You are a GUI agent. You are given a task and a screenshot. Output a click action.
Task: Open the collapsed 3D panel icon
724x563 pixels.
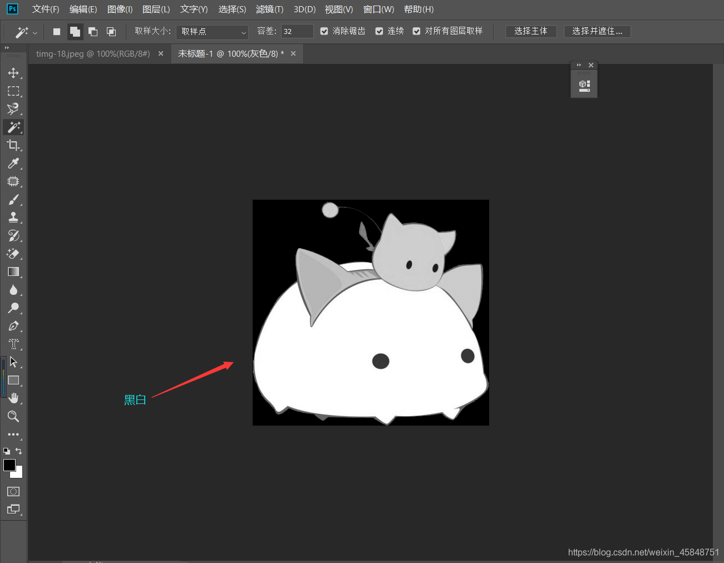[584, 86]
